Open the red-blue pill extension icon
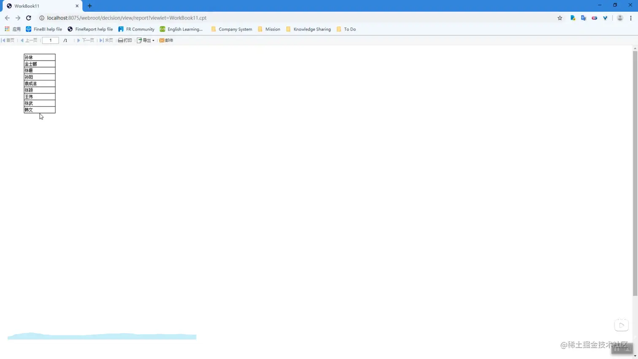 595,18
